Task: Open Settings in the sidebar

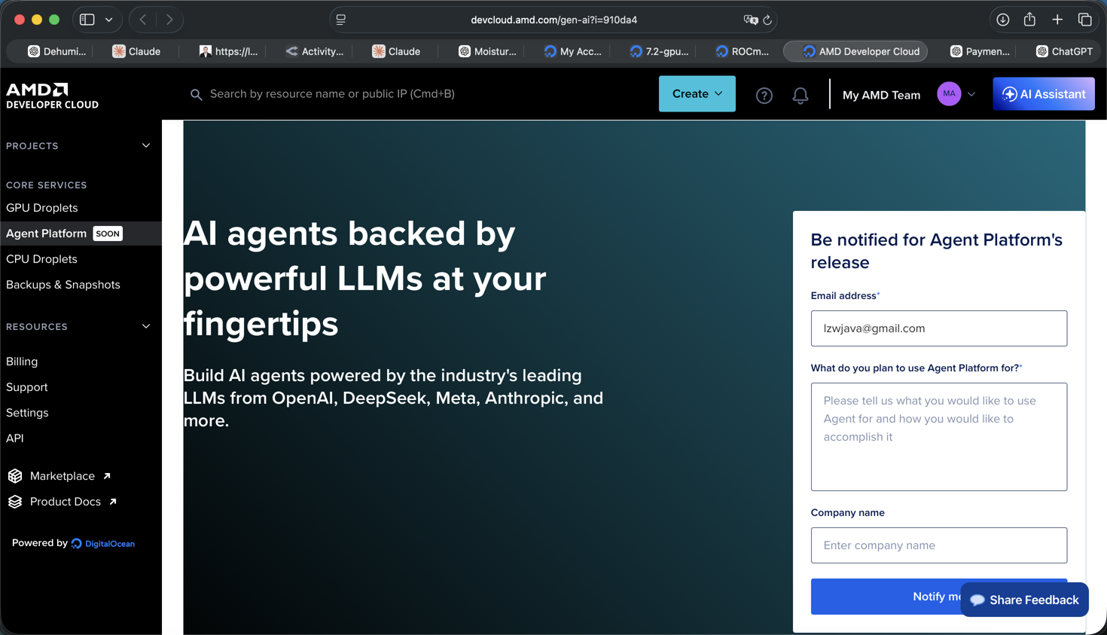Action: click(27, 413)
